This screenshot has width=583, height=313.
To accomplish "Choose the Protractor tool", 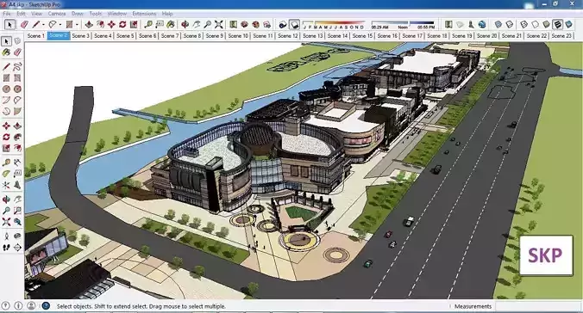I will tap(6, 174).
